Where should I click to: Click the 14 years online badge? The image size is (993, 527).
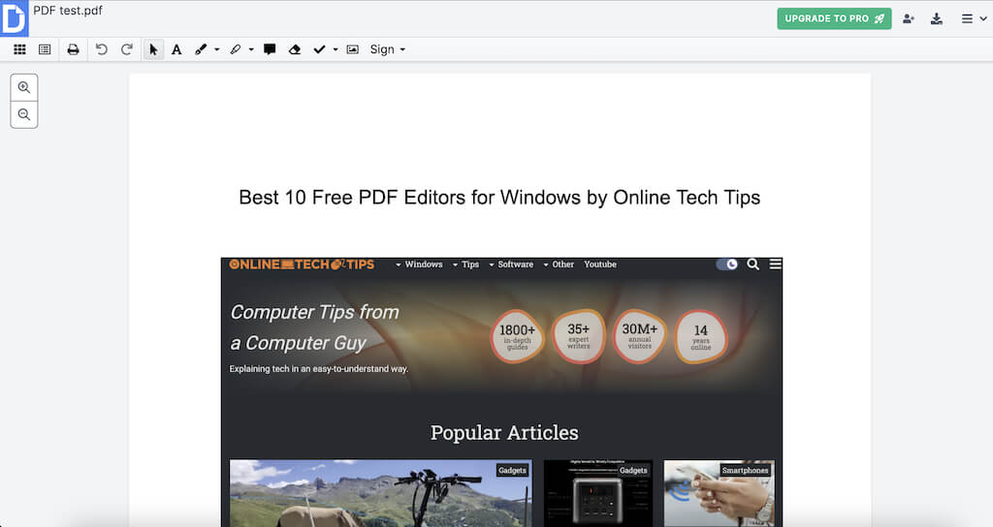[x=700, y=336]
